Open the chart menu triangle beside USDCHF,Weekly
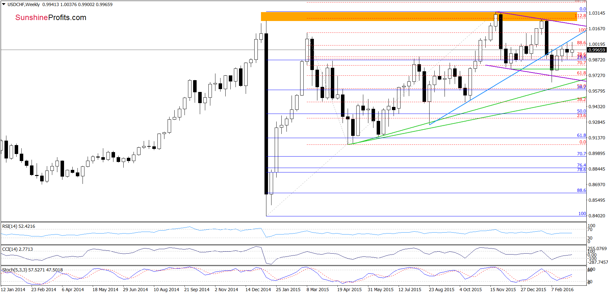Screen dimensions: 608x294 coord(4,4)
